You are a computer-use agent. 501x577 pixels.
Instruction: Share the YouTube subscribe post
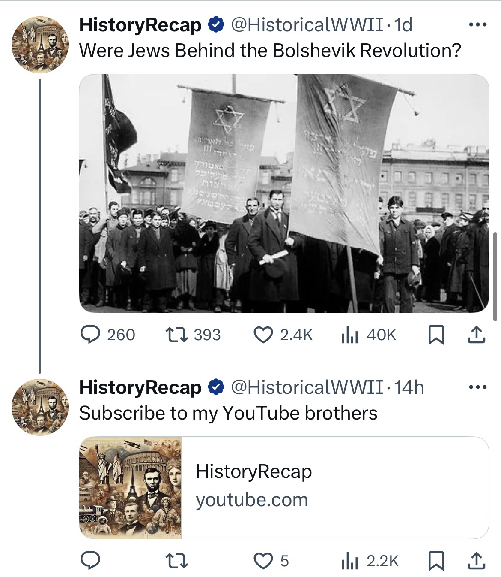tap(476, 561)
